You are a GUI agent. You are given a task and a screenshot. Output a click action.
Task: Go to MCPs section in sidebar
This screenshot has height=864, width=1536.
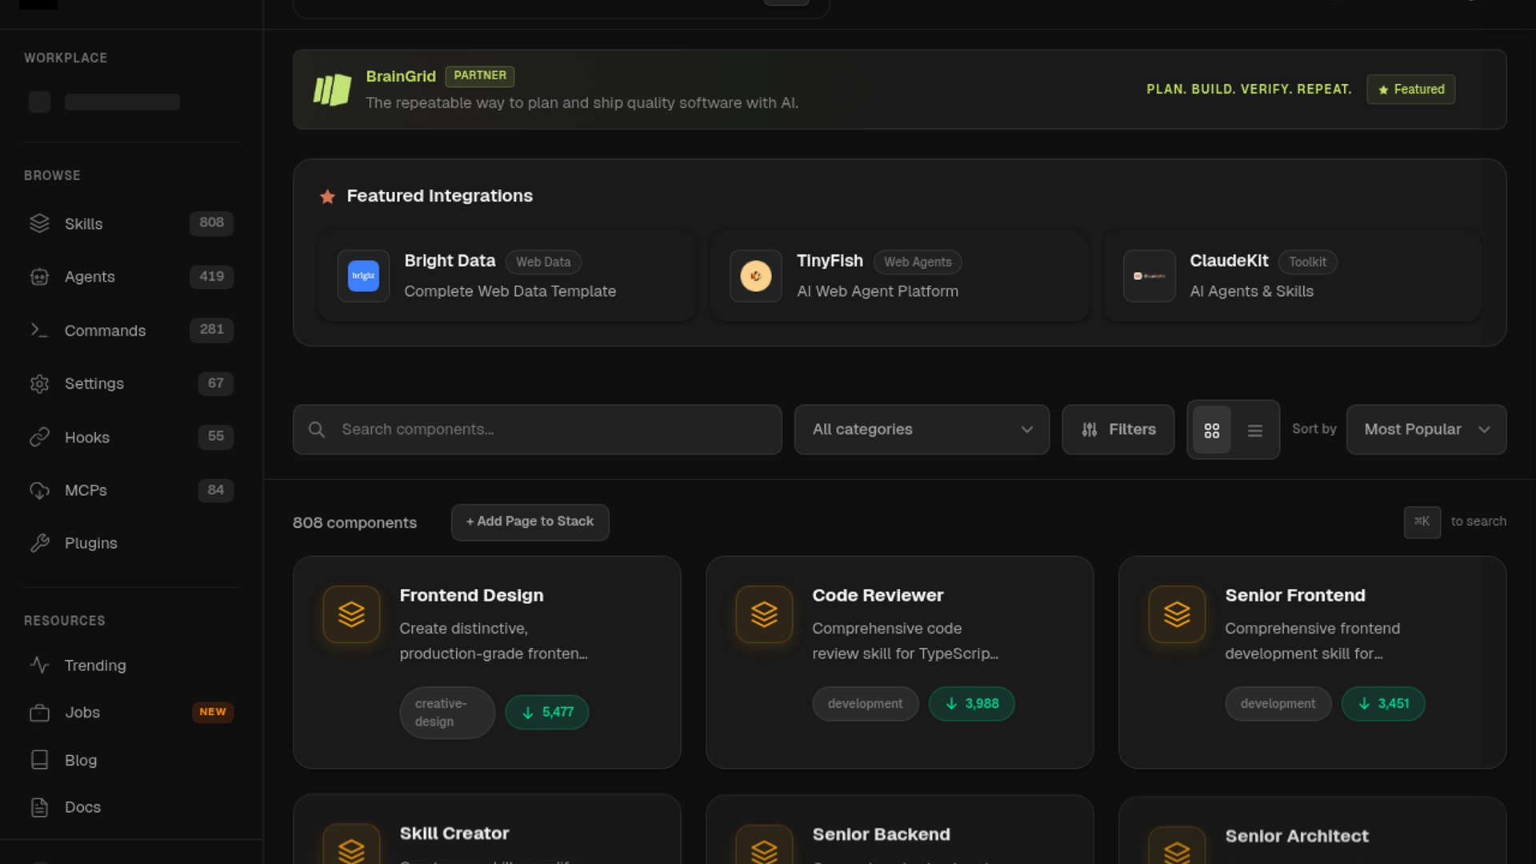point(86,490)
